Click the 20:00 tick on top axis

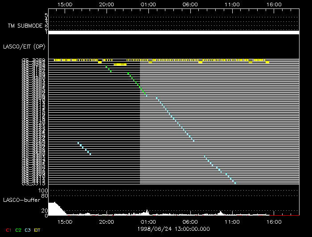(x=106, y=4)
